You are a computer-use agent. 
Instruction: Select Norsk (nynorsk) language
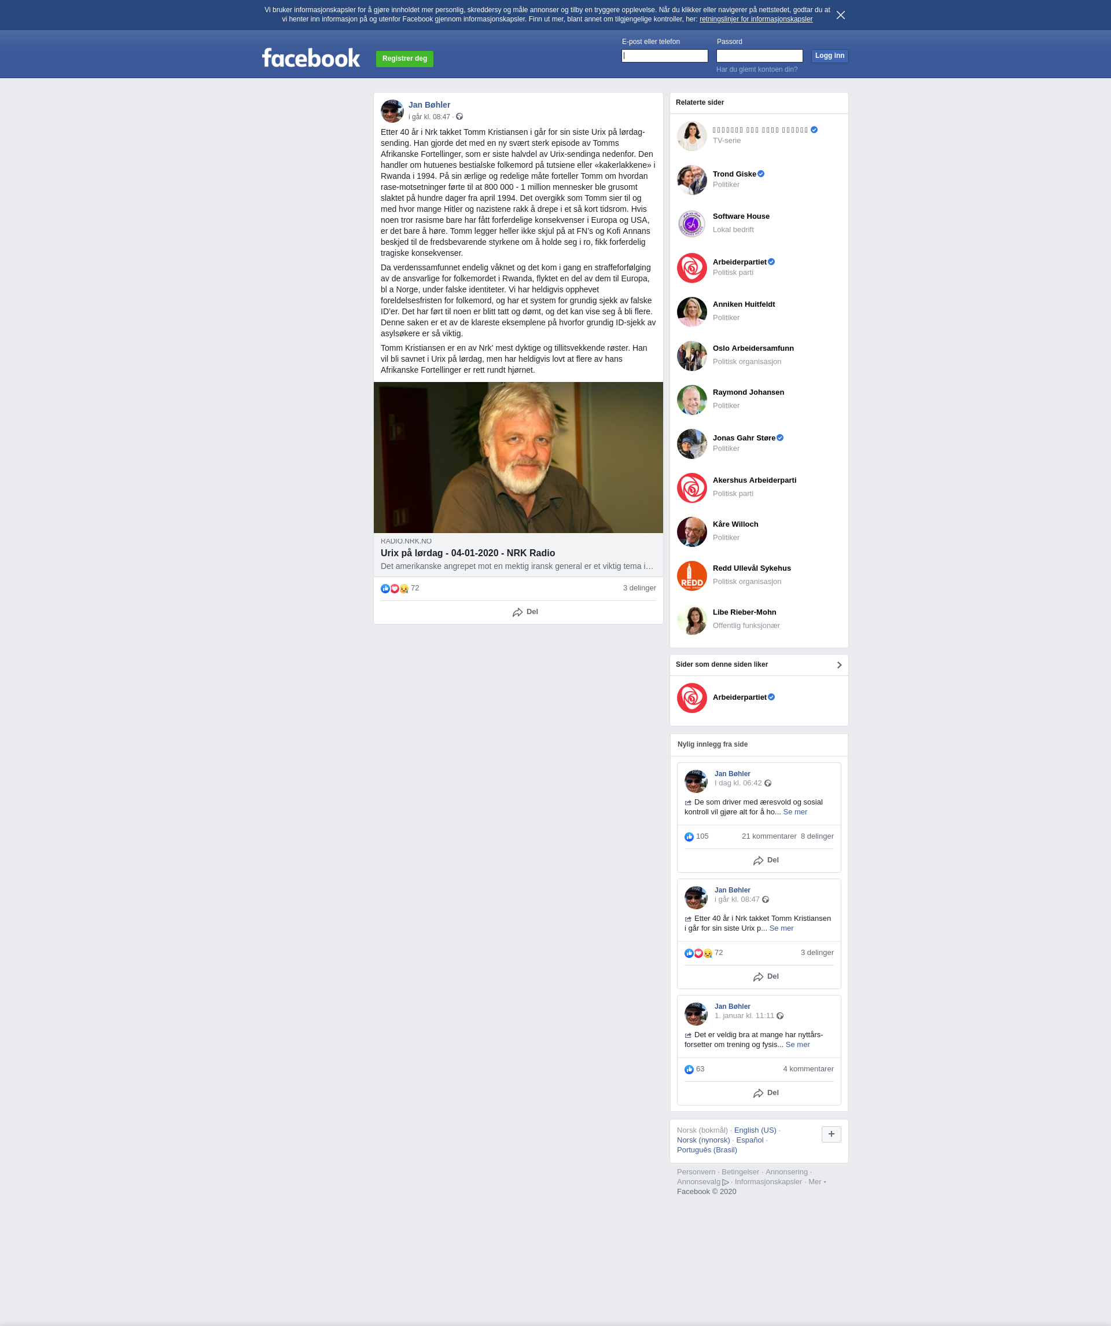click(x=703, y=1140)
